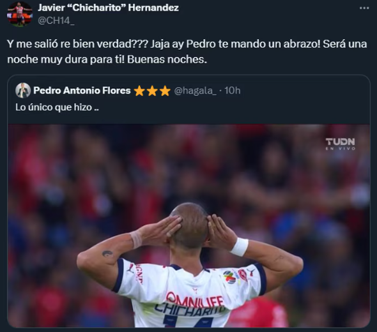The height and width of the screenshot is (332, 377).
Task: Select main tweet text starting "Y me salió"
Action: pos(187,52)
